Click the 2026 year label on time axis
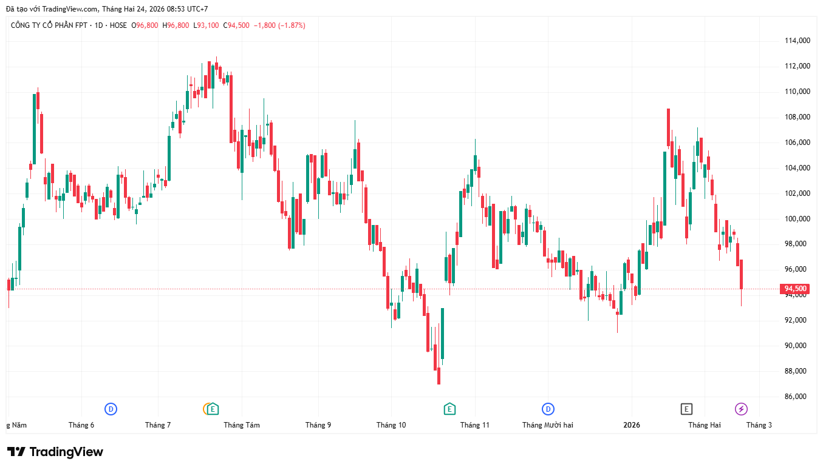Viewport: 823px width, 470px height. (632, 425)
